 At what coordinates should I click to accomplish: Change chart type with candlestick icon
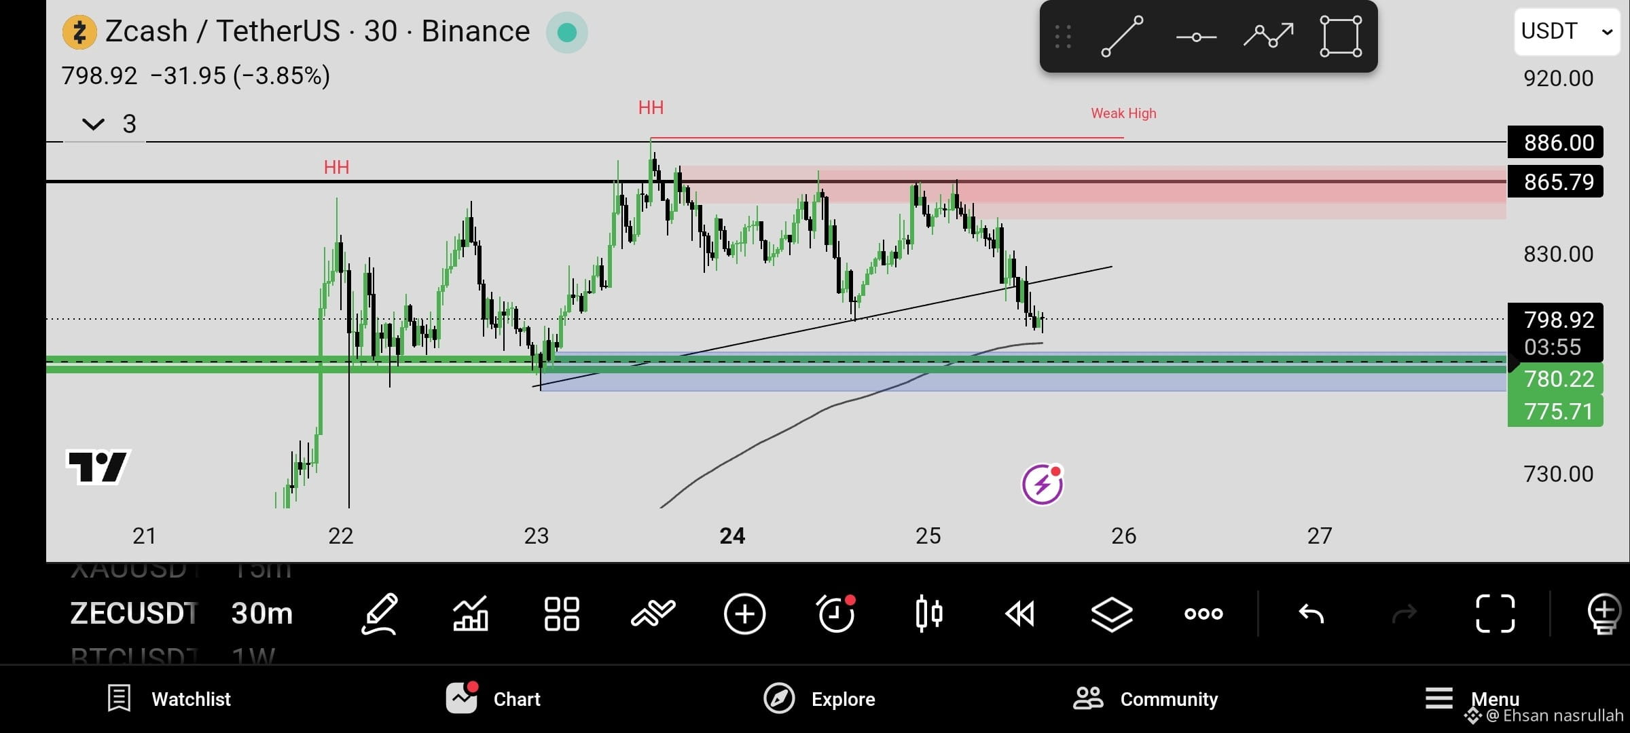point(928,614)
